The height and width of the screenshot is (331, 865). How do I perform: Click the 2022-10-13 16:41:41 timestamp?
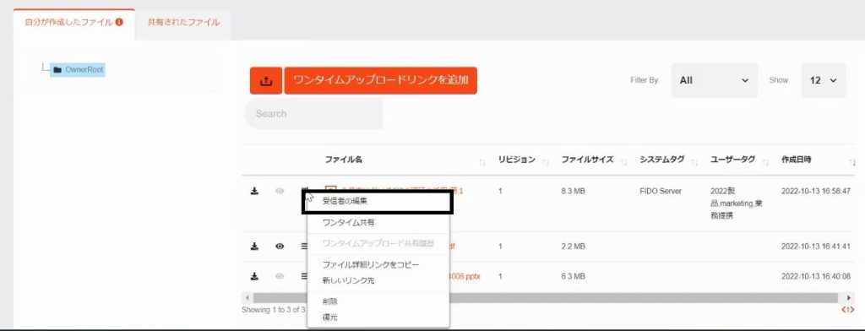coord(816,246)
